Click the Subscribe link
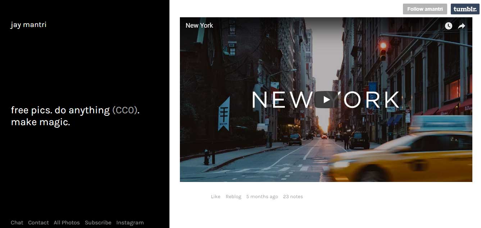The image size is (481, 228). 98,223
